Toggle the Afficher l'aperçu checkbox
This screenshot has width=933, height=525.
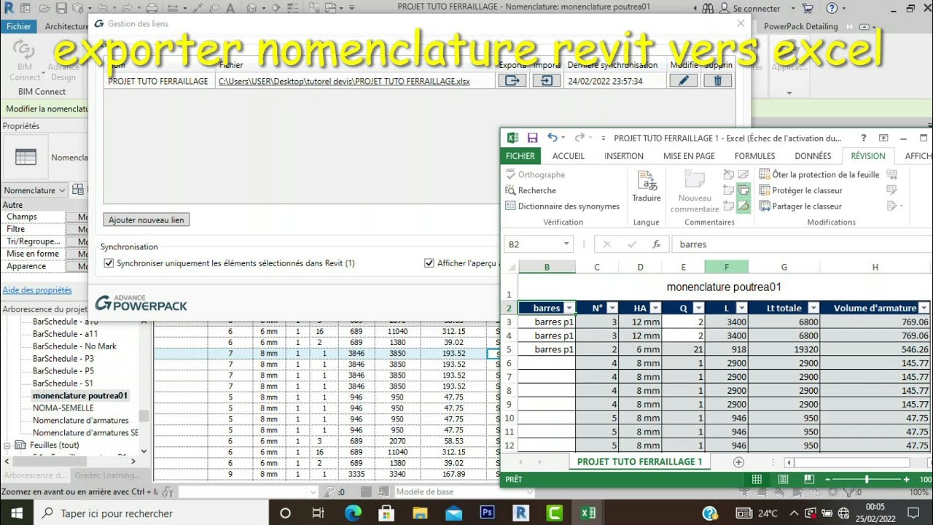click(x=429, y=263)
